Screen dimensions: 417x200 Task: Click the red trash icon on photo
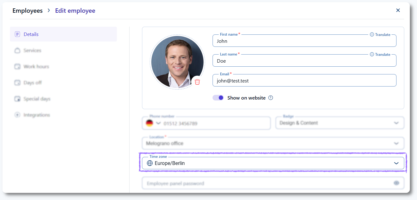[x=197, y=82]
